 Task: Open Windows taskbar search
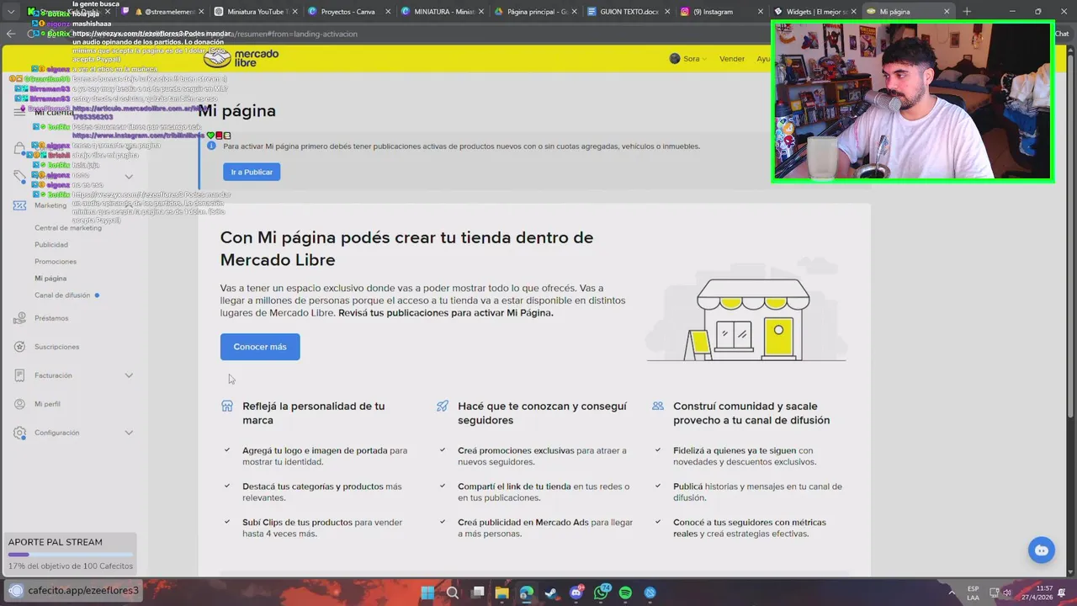click(453, 593)
